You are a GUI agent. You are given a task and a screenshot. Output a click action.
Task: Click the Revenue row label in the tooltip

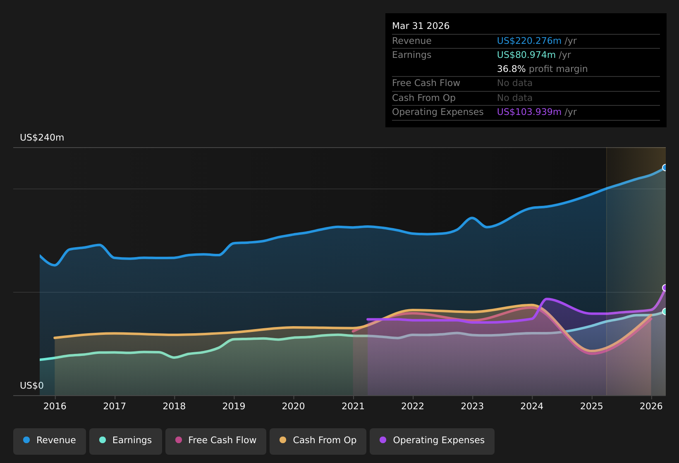[x=412, y=41]
